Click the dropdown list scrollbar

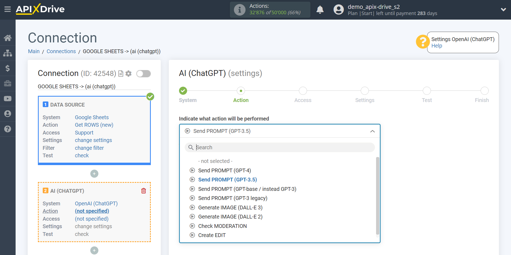tap(377, 196)
